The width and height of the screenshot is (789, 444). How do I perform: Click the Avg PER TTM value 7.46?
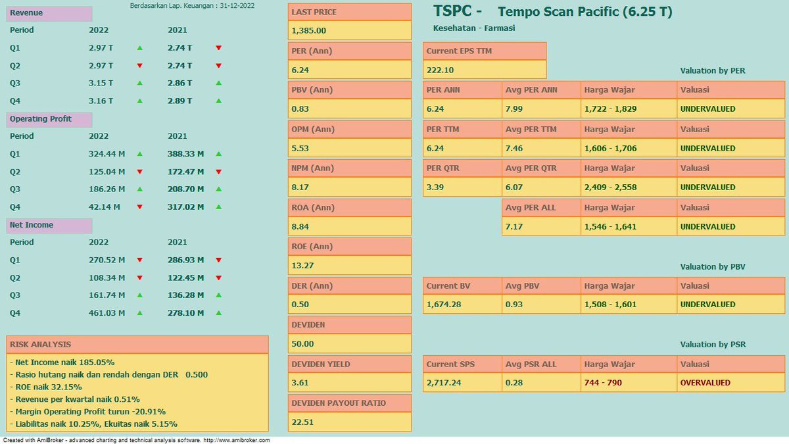[x=541, y=148]
